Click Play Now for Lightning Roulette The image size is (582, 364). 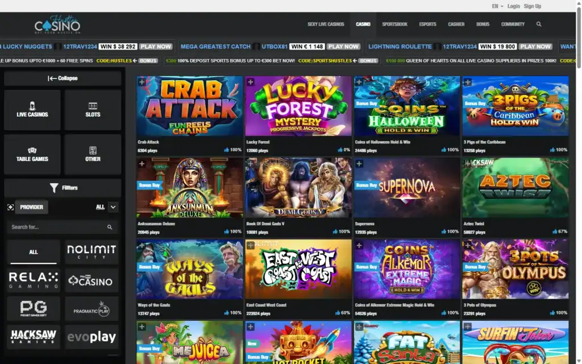click(x=535, y=47)
